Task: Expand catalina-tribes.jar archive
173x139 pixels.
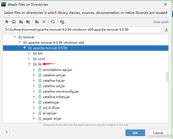Action: [x=34, y=97]
